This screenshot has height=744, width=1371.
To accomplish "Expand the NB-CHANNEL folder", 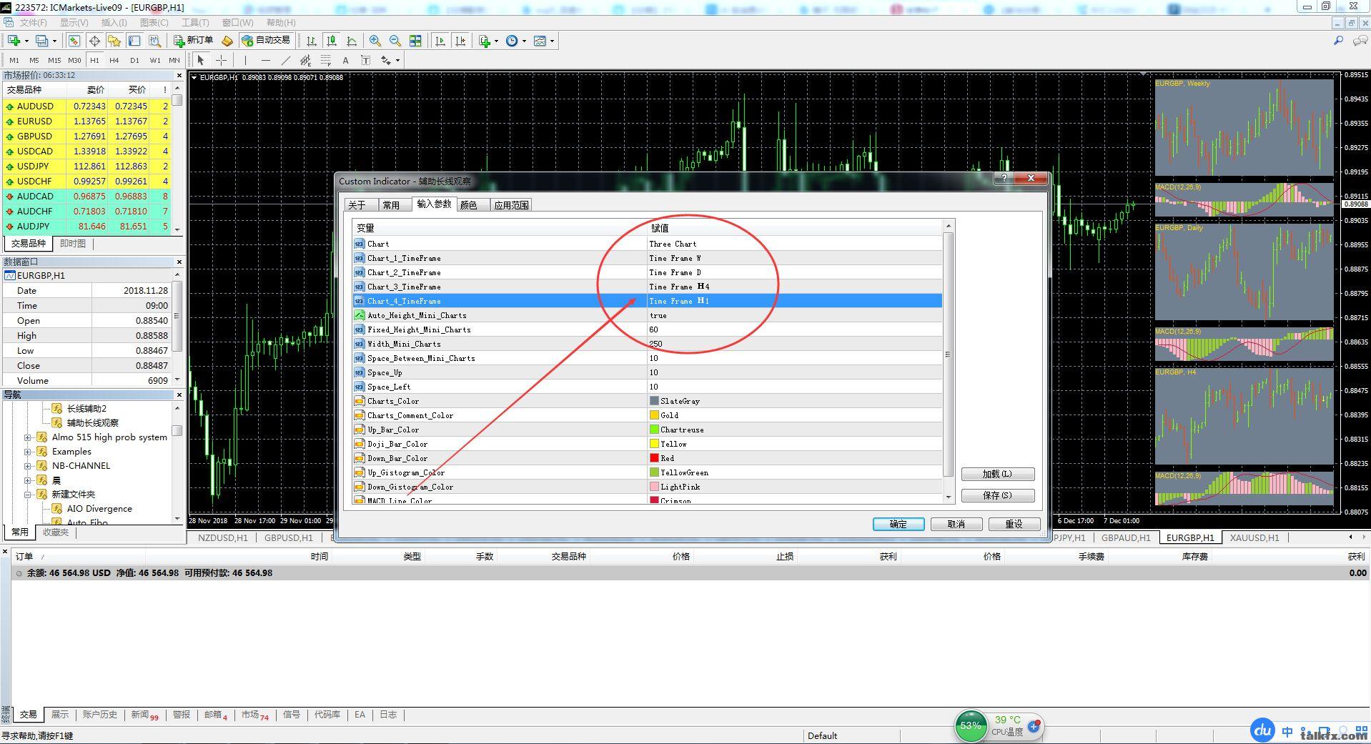I will pos(28,466).
